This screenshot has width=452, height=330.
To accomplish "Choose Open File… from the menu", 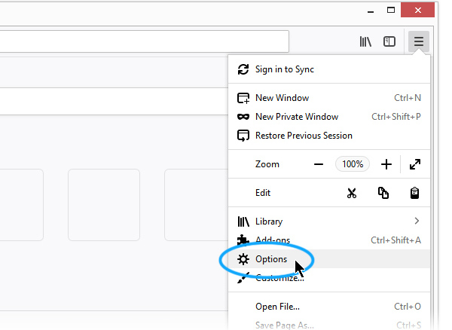I will tap(329, 307).
